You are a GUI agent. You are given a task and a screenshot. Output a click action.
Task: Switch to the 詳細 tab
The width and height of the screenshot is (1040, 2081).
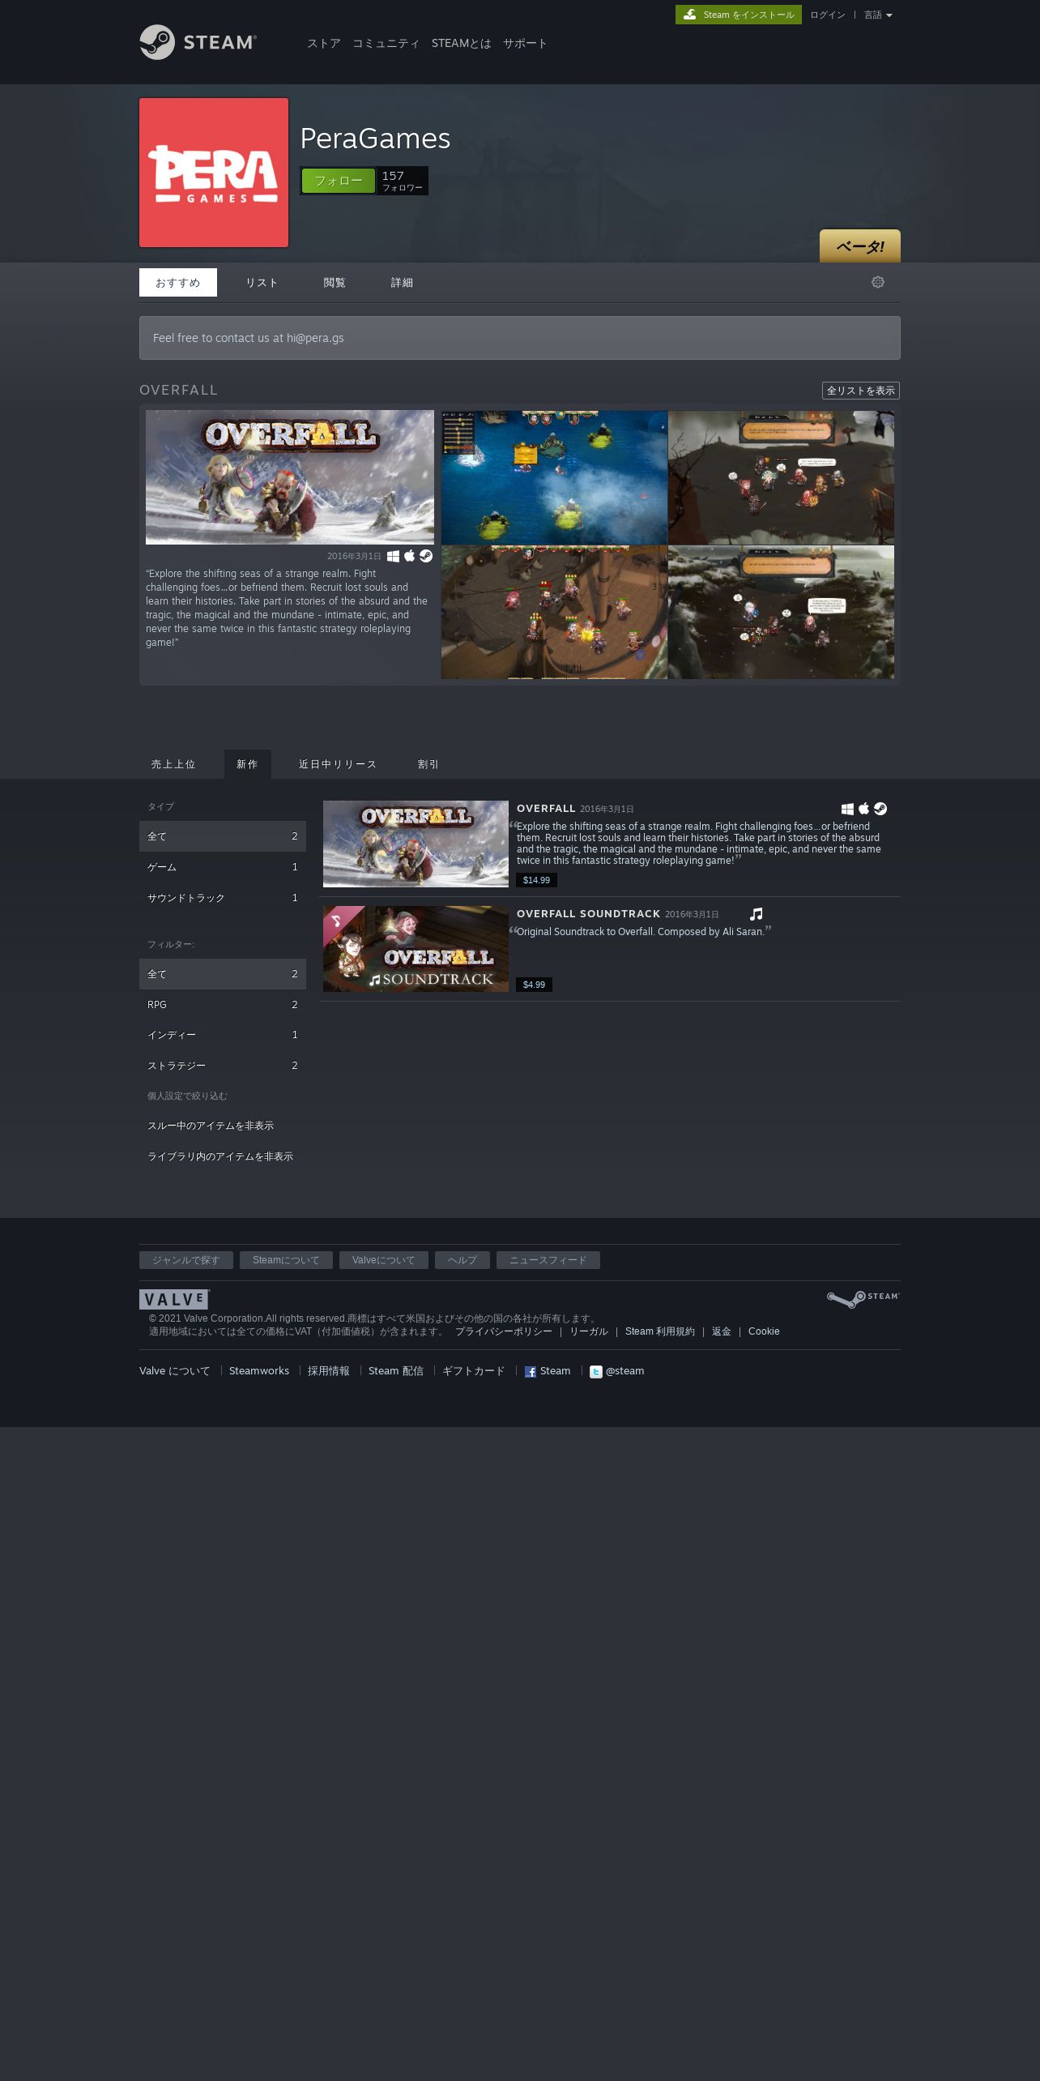point(403,282)
